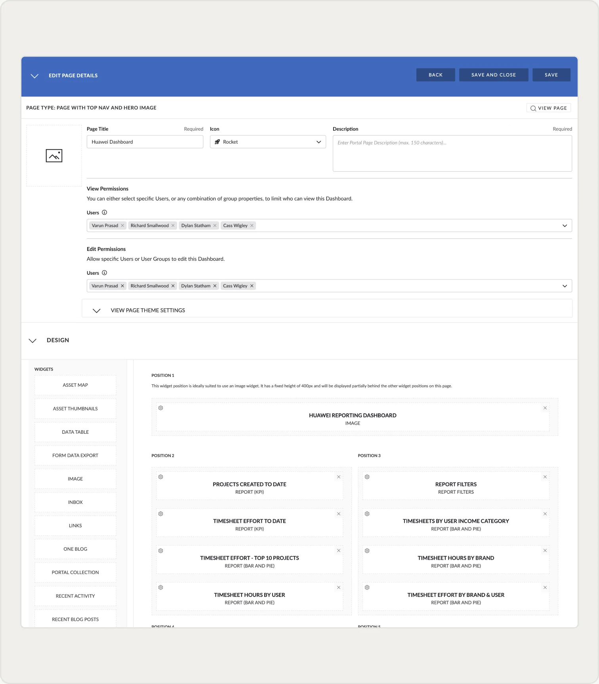Remove Timesheet Effort - Top 10 Projects widget
Screen dimensions: 599x684
[339, 551]
